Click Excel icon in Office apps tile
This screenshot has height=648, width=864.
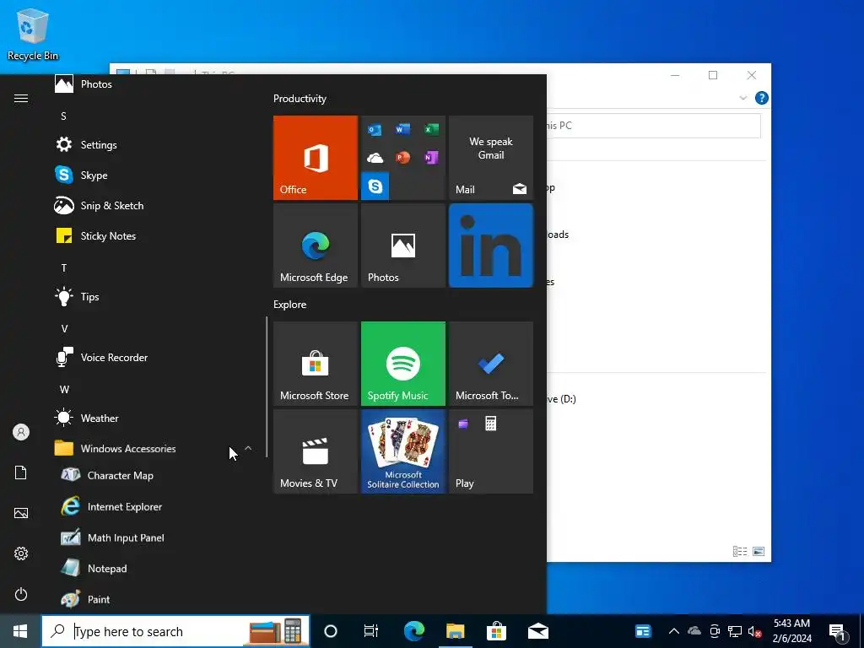431,129
